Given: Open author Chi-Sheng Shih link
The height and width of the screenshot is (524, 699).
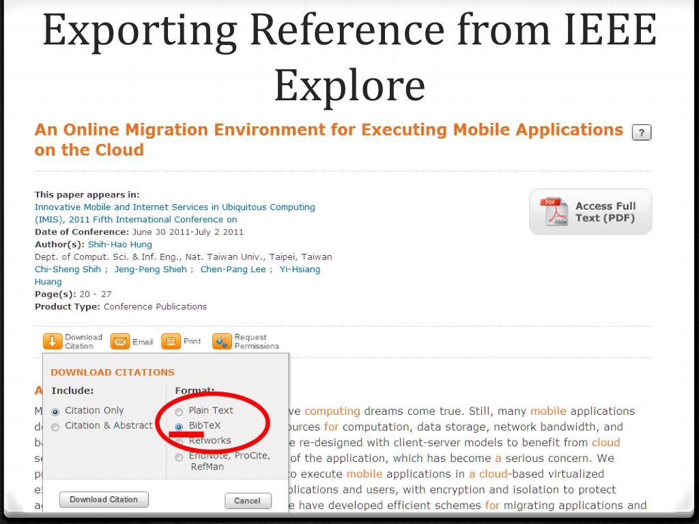Looking at the screenshot, I should point(68,269).
